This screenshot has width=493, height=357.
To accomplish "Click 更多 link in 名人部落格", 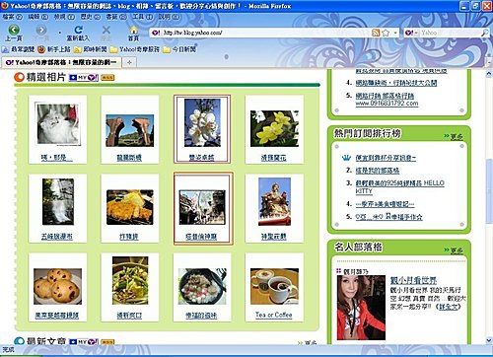I will tap(457, 250).
